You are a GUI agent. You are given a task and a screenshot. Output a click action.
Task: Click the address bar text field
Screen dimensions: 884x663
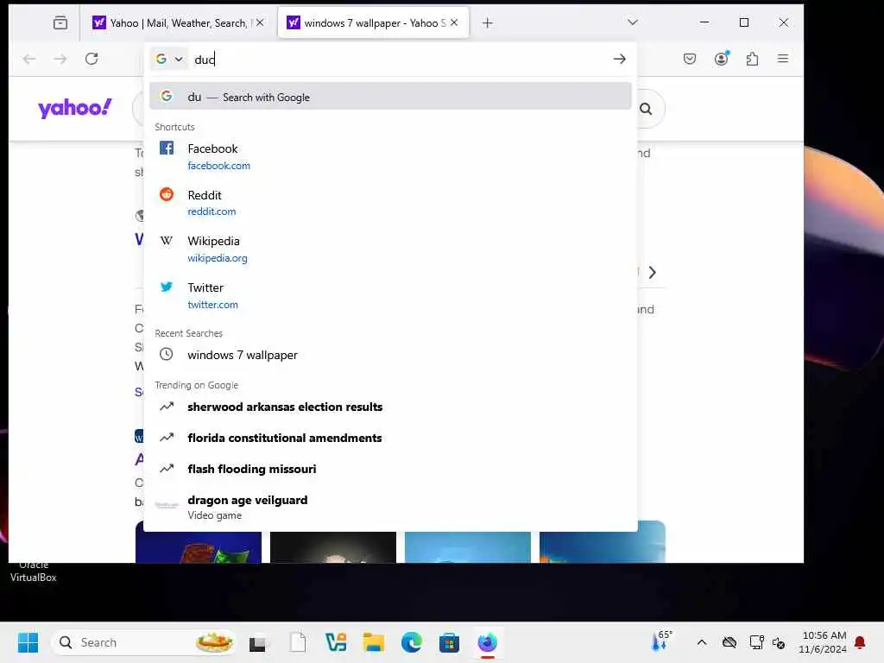(x=397, y=60)
